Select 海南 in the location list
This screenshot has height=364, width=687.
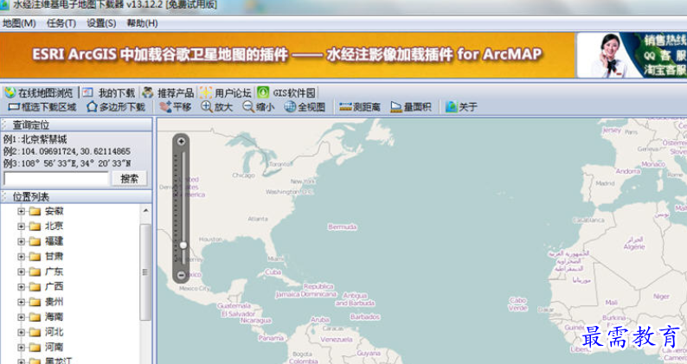tap(54, 316)
